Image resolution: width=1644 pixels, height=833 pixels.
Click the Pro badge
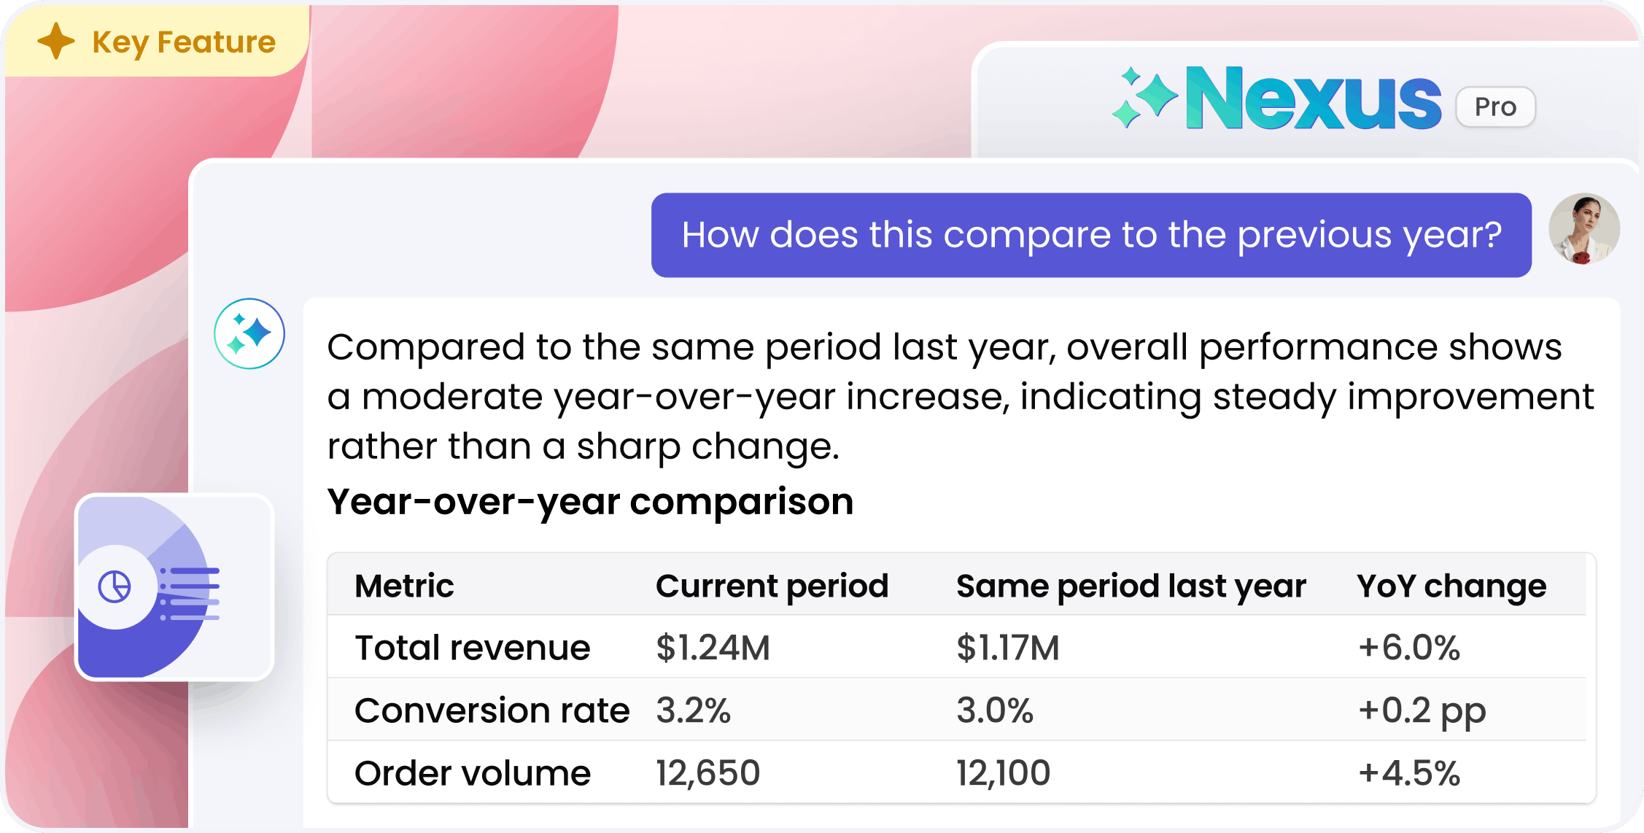tap(1495, 107)
